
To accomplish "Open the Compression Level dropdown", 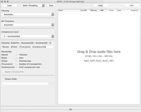I will tap(28, 36).
